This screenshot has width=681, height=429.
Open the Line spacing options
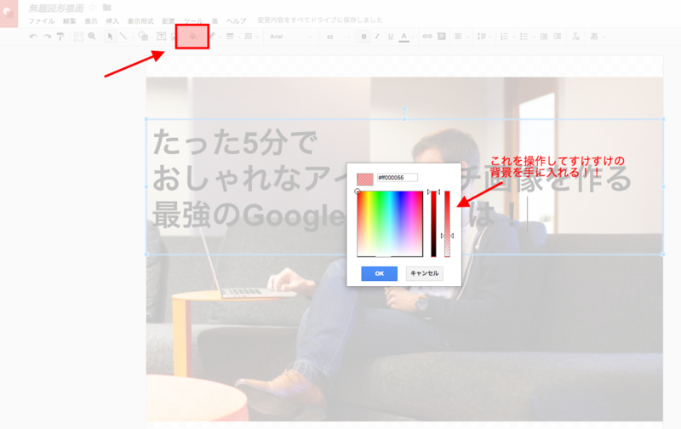tap(481, 37)
